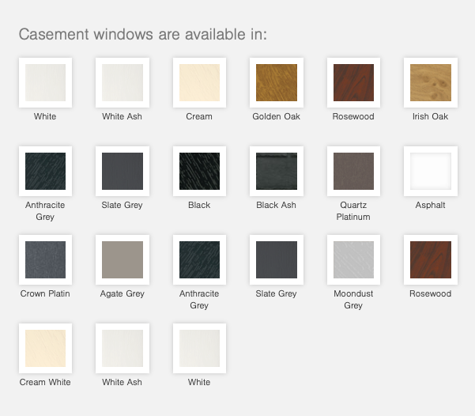This screenshot has height=416, width=475.
Task: Pick the White Ash swatch beside Cream White
Action: 123,348
